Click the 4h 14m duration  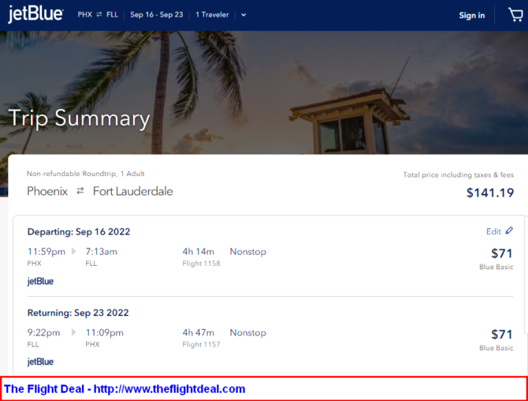tap(199, 252)
